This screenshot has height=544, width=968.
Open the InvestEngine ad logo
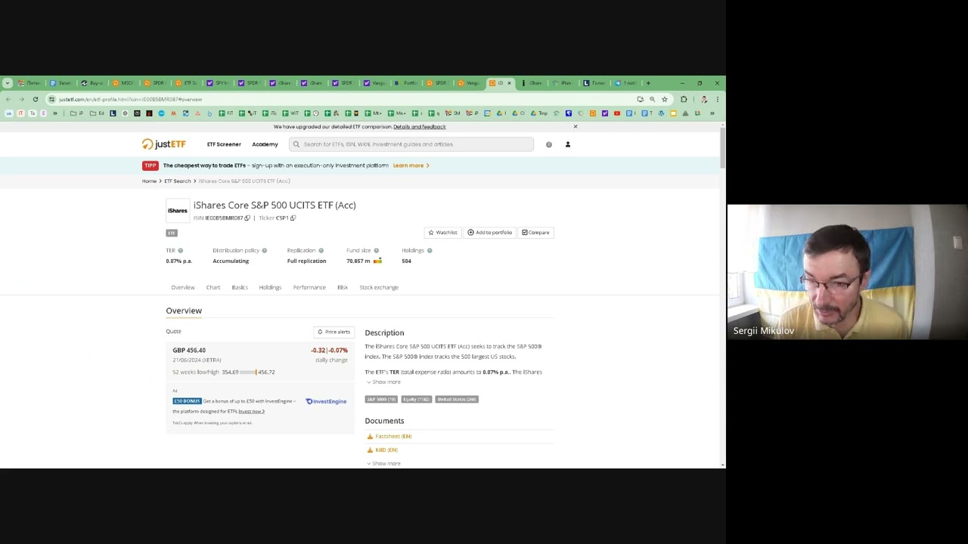[x=326, y=402]
